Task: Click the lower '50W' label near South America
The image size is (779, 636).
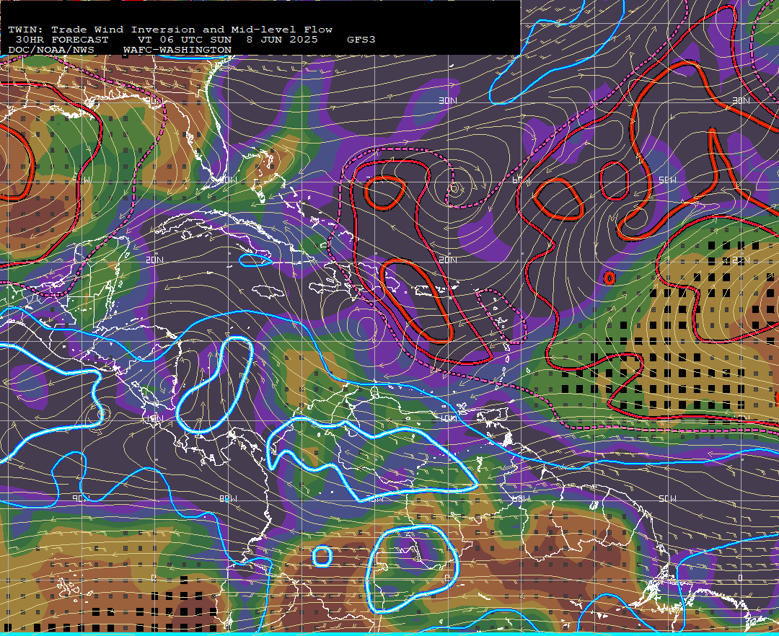Action: pyautogui.click(x=667, y=498)
